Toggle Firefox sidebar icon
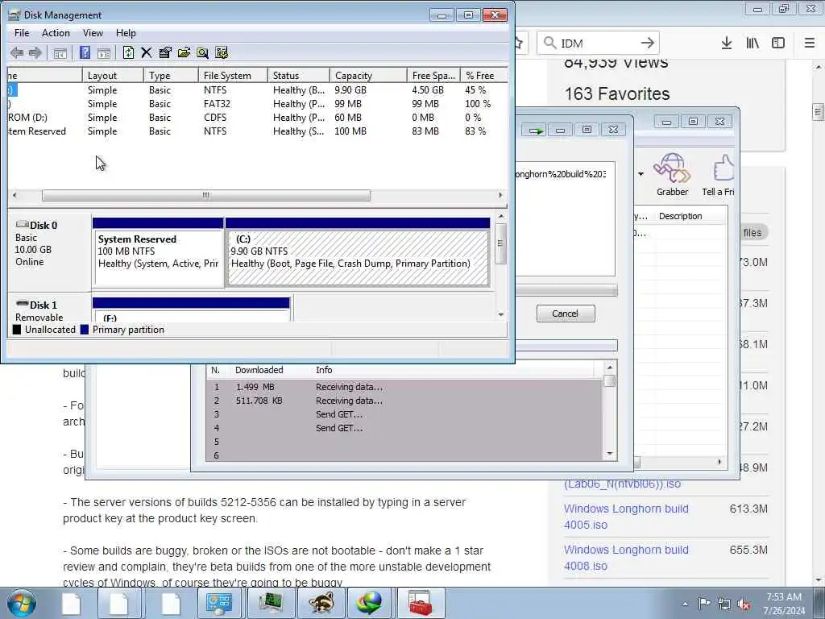 (778, 43)
